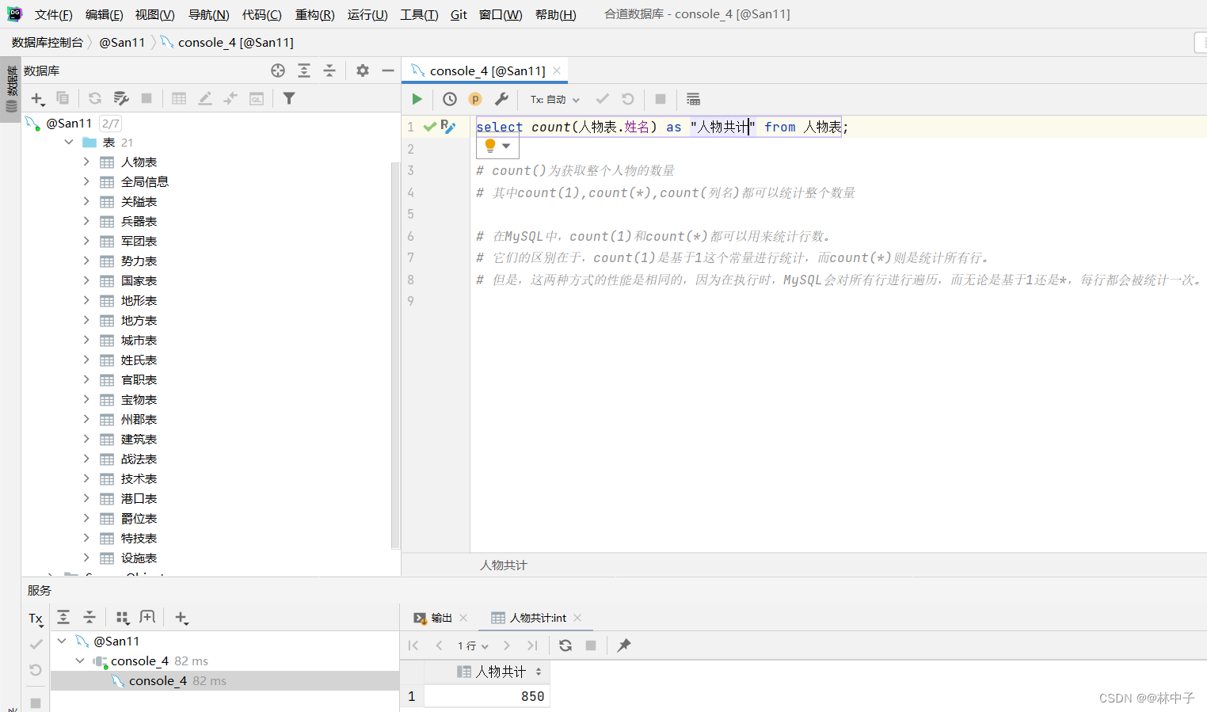This screenshot has width=1207, height=712.
Task: Open the 窗口(W) menu
Action: [x=501, y=14]
